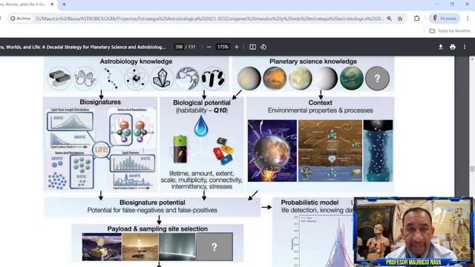This screenshot has height=267, width=475.
Task: Click the atom symbol icon
Action: tap(136, 79)
